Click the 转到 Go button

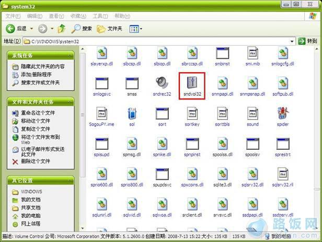click(307, 41)
